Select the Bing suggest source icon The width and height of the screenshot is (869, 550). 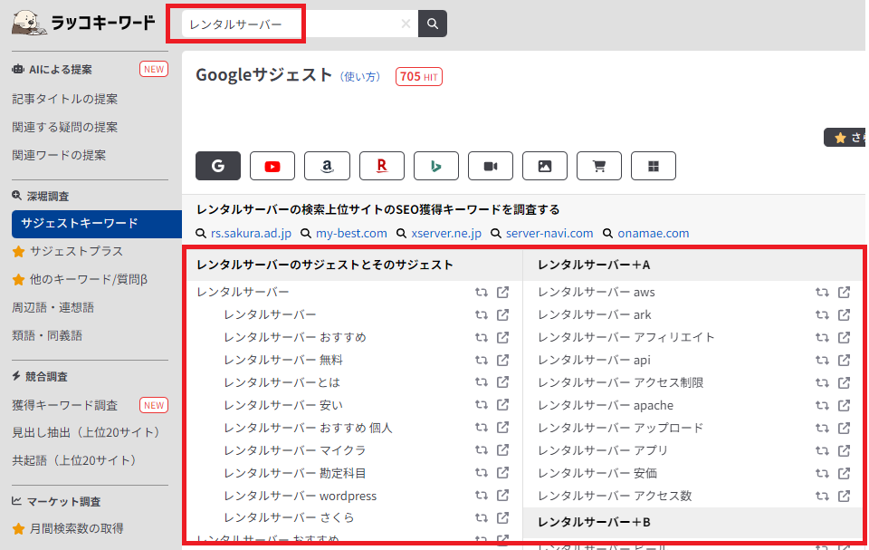pos(436,166)
